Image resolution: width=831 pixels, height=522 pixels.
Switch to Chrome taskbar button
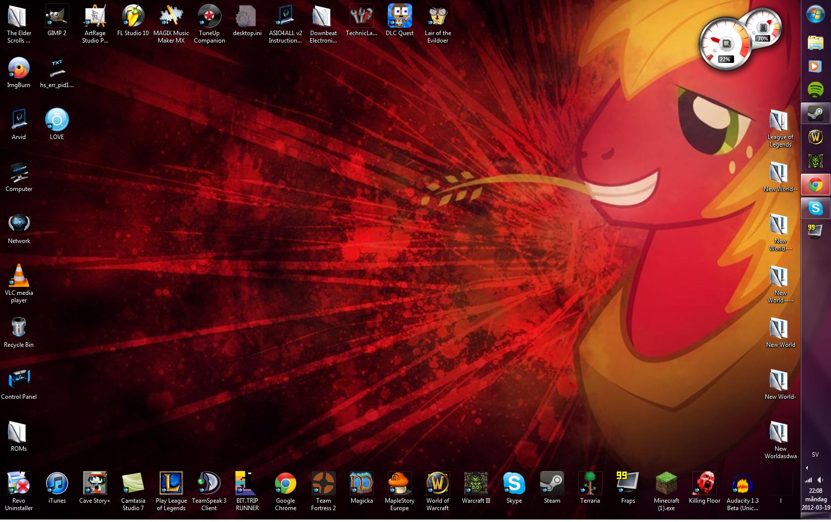(815, 185)
